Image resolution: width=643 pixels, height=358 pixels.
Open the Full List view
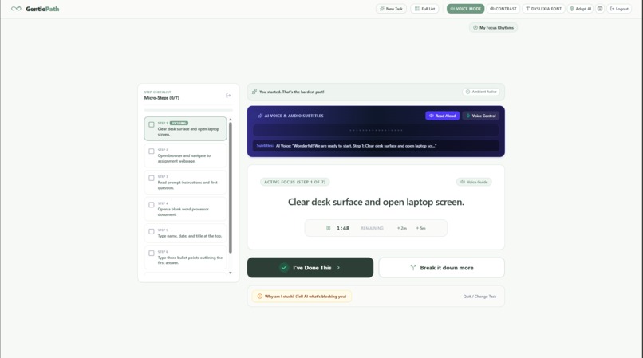pos(425,9)
